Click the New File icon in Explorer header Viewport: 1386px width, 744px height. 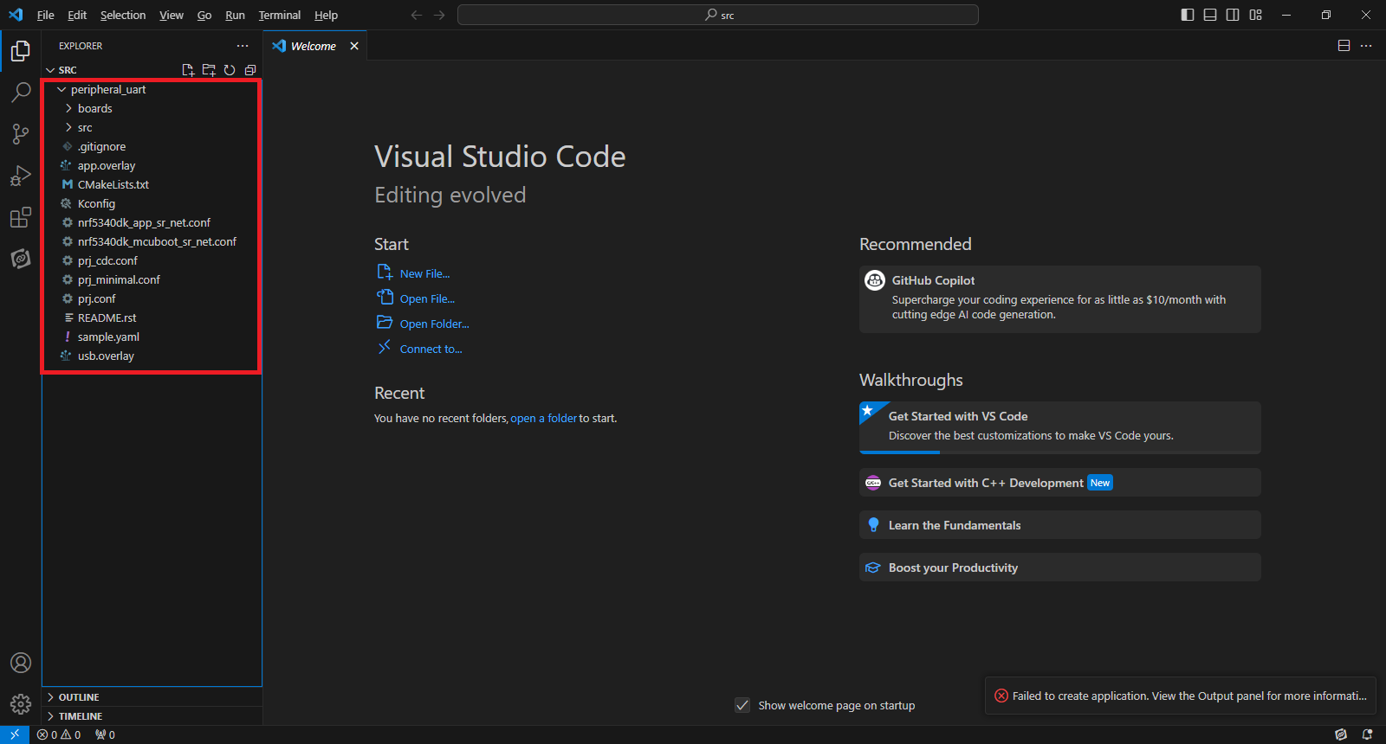188,70
